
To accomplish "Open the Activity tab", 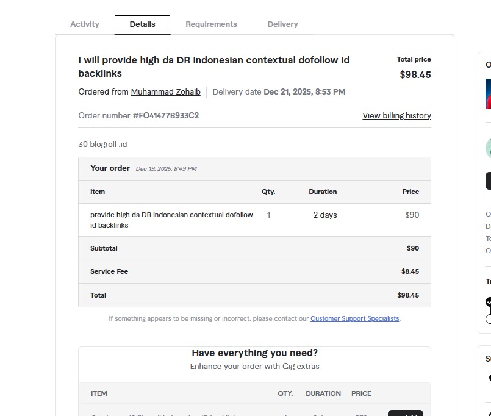I will (x=84, y=24).
